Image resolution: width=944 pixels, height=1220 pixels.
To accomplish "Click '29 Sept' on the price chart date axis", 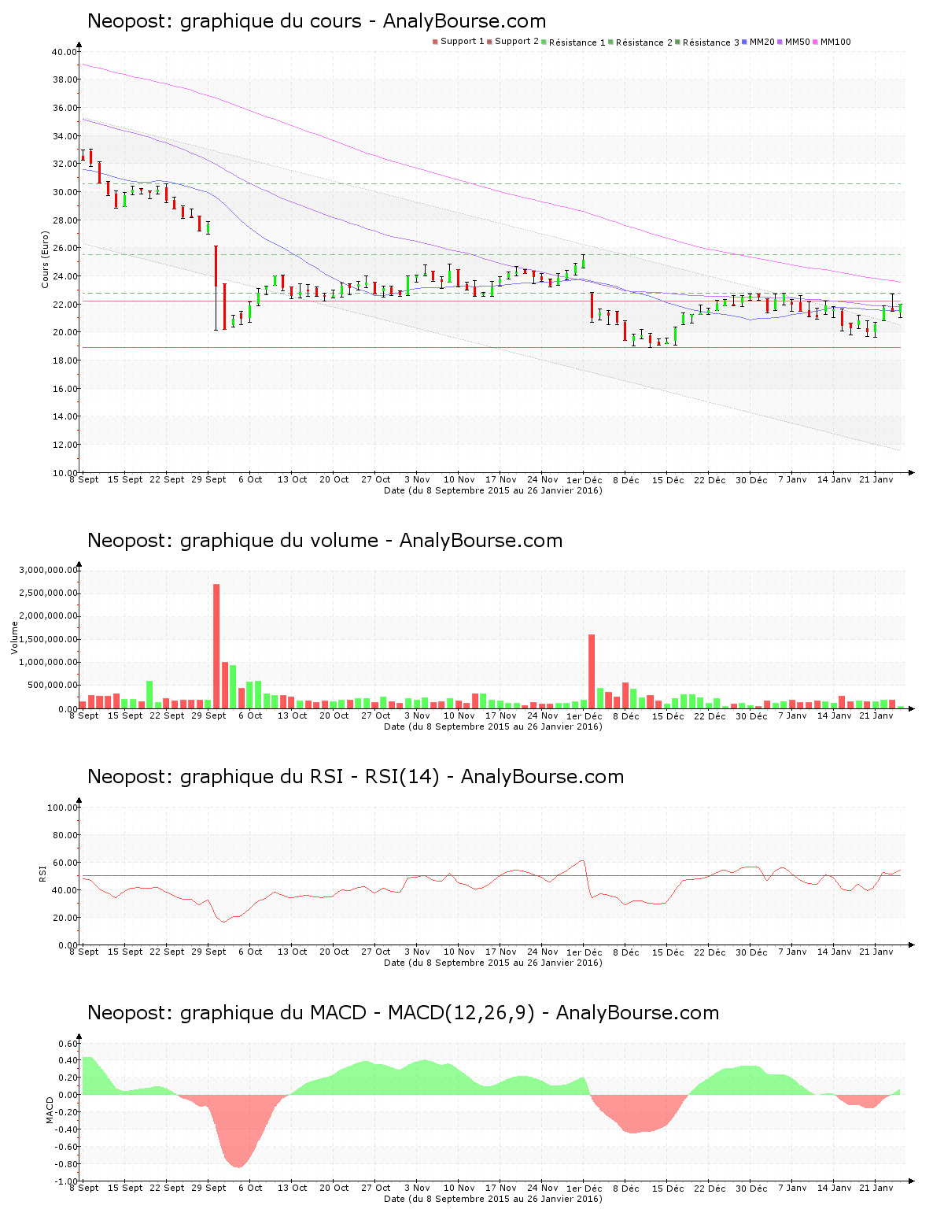I will point(209,479).
